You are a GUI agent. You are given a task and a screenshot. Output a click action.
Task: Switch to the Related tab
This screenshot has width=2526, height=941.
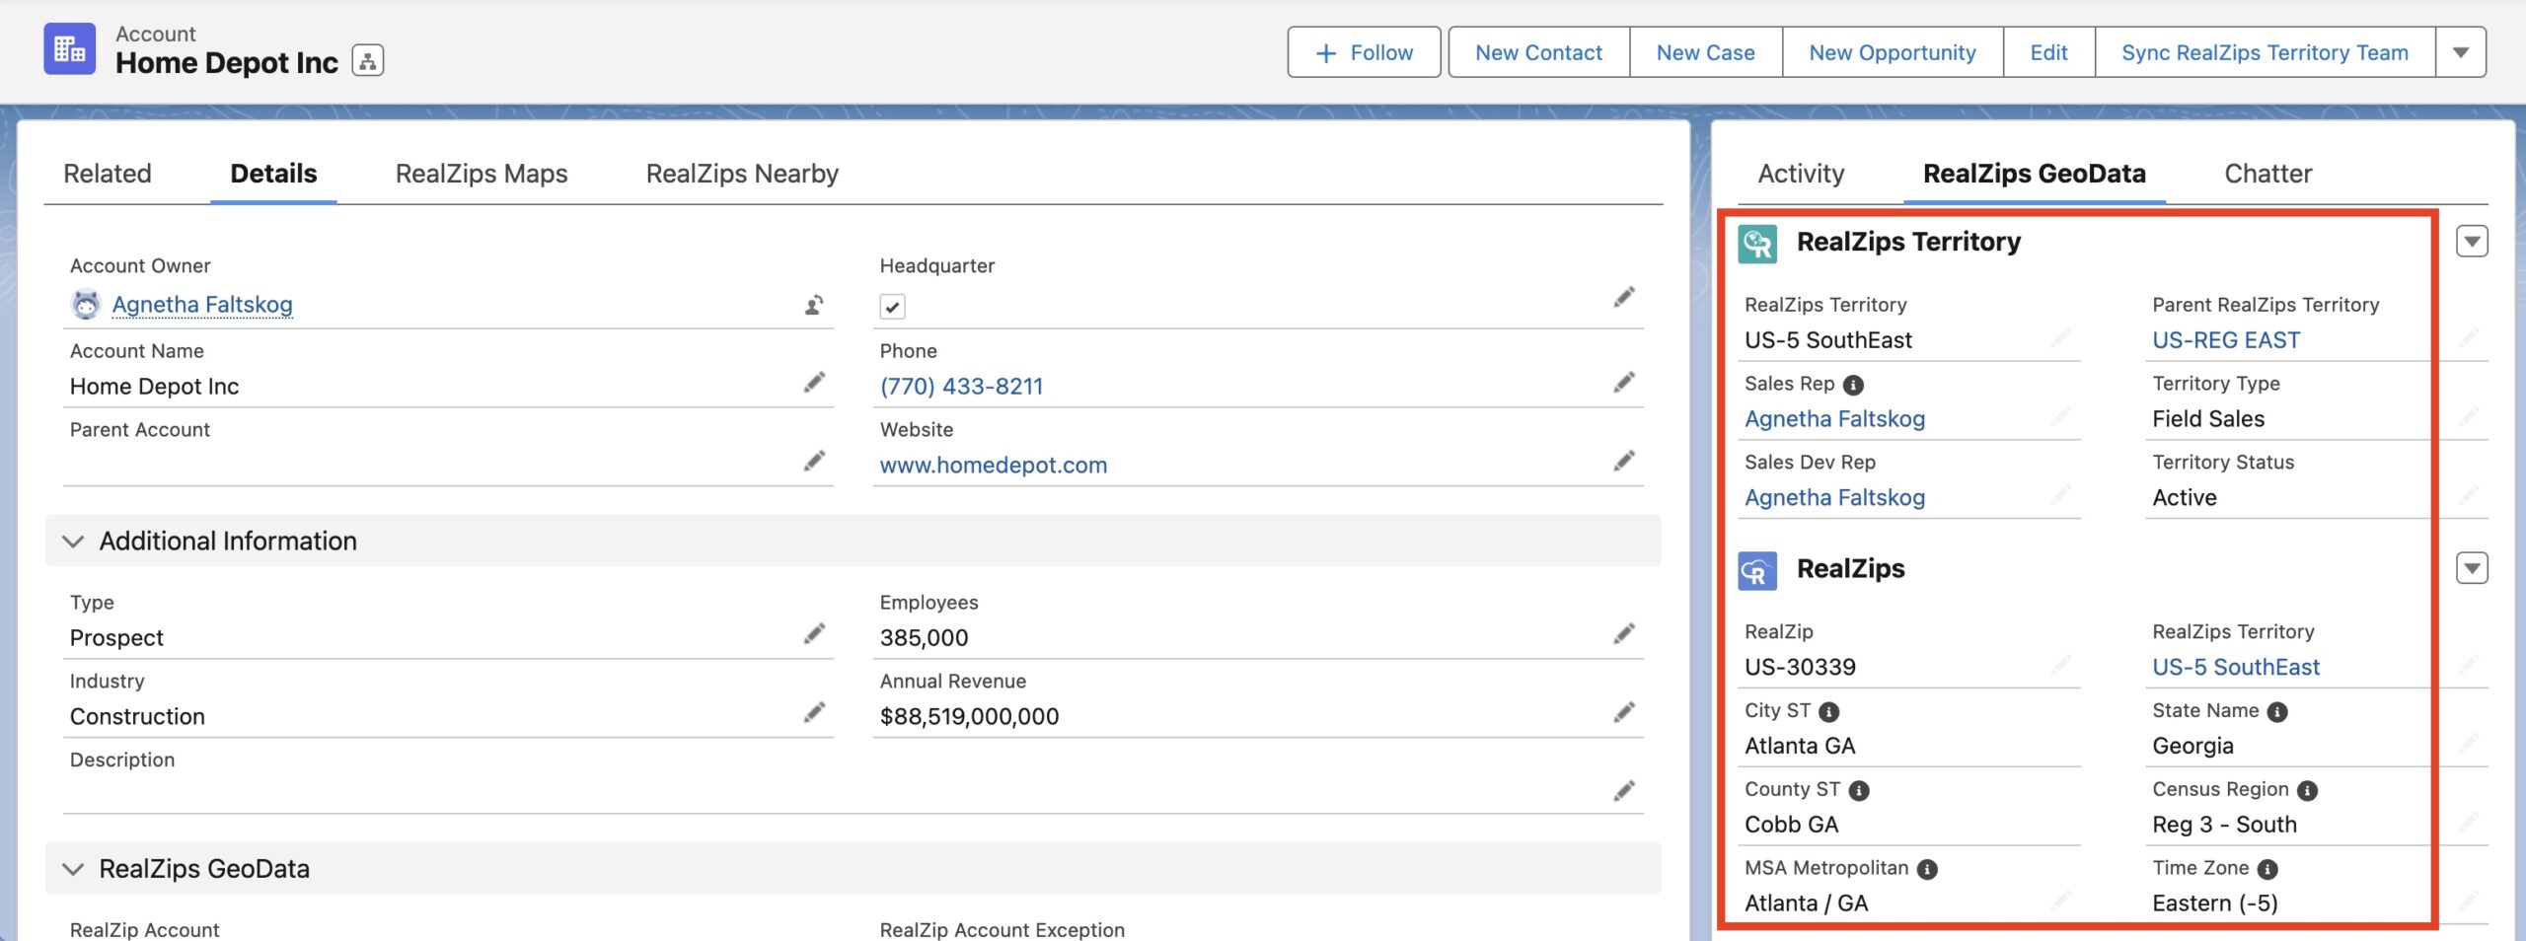[108, 174]
